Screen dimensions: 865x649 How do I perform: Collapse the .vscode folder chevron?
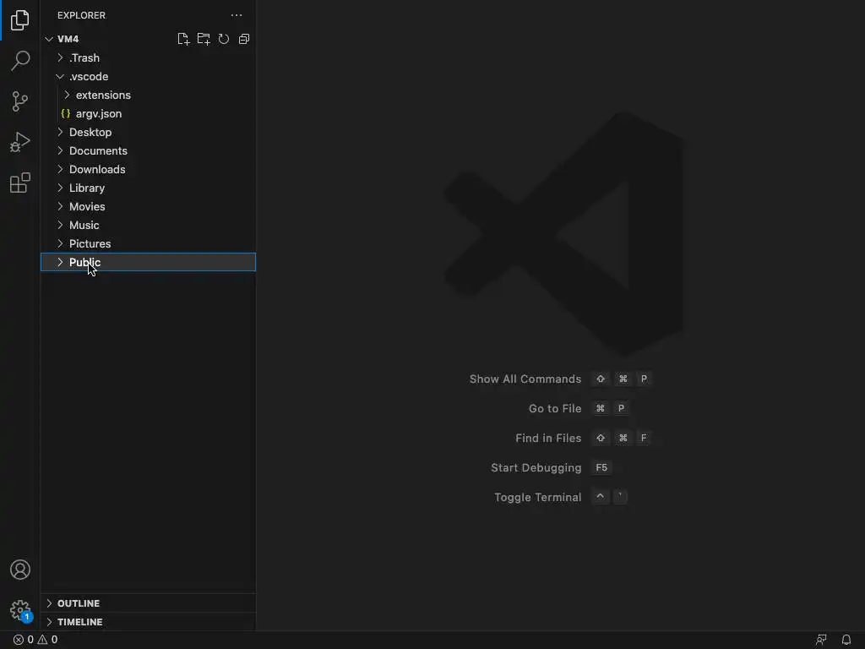60,77
